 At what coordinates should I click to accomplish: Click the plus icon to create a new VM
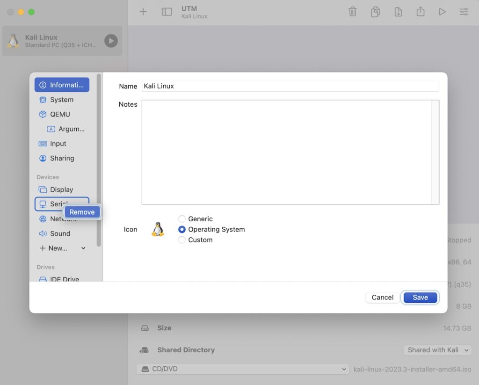(143, 12)
